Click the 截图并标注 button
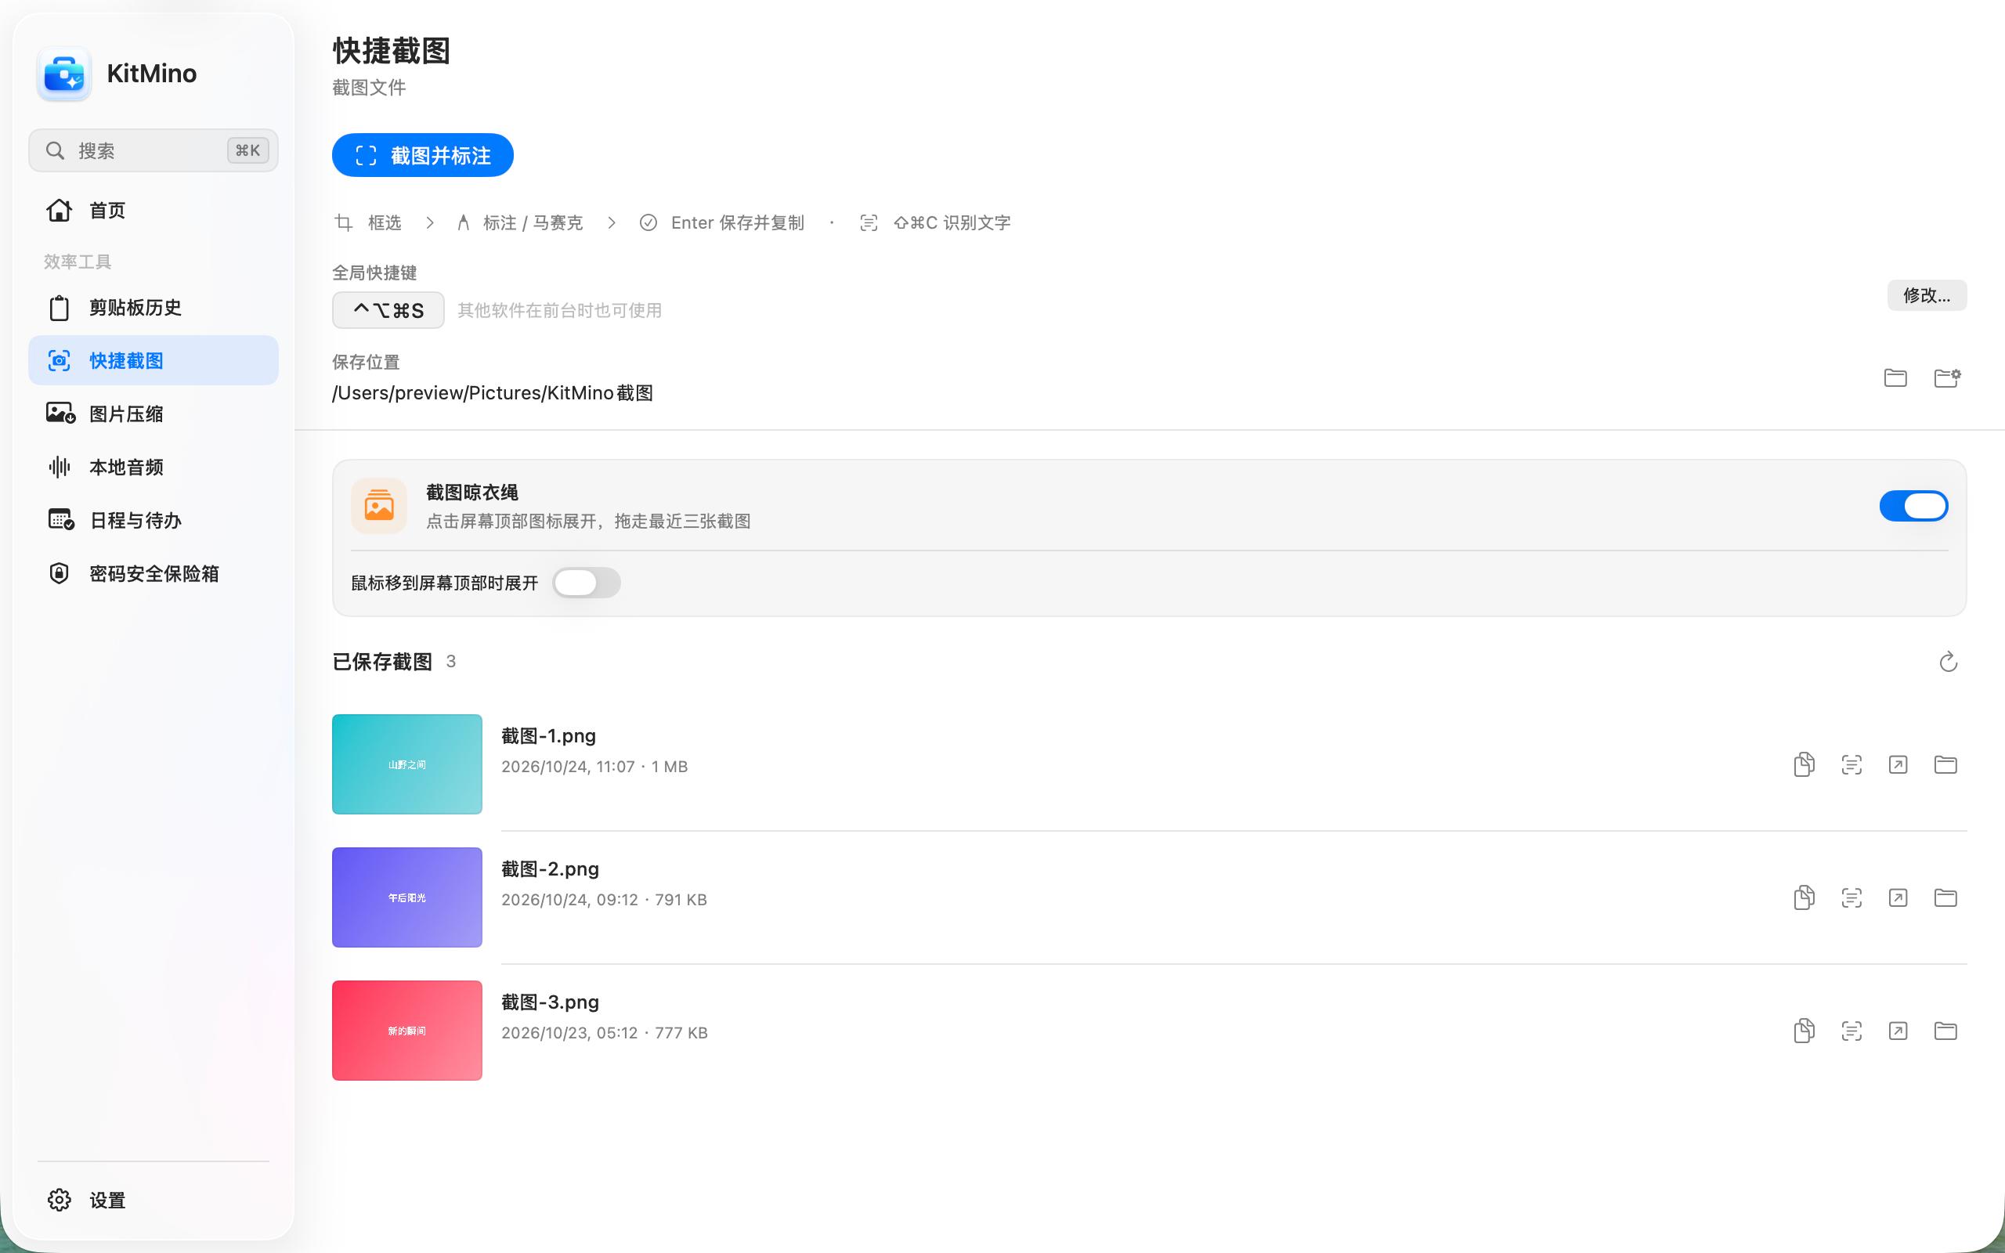Screen dimensions: 2005x1253 (423, 155)
